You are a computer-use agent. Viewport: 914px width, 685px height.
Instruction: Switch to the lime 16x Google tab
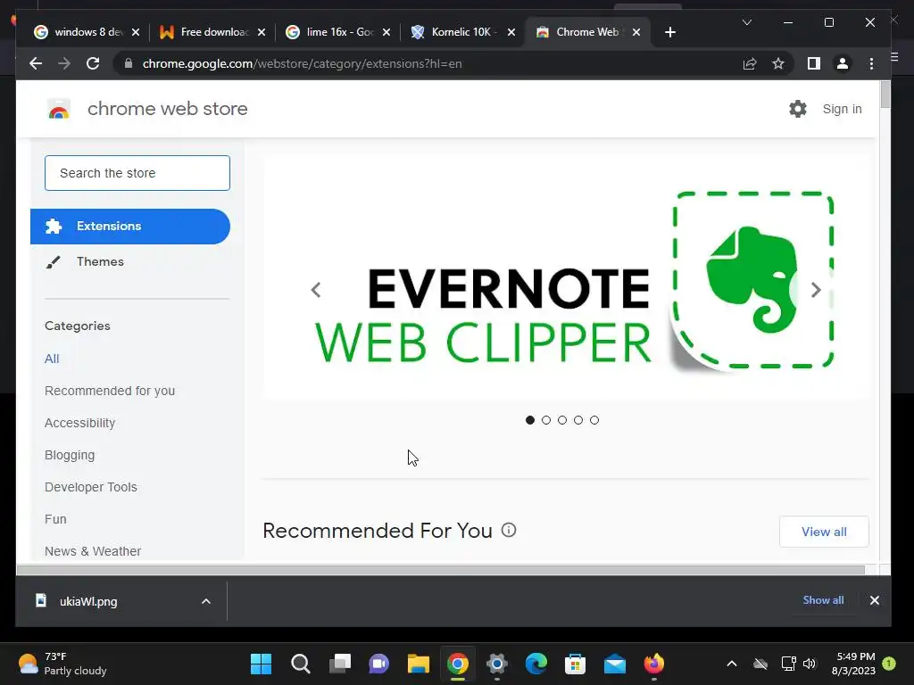pos(339,32)
